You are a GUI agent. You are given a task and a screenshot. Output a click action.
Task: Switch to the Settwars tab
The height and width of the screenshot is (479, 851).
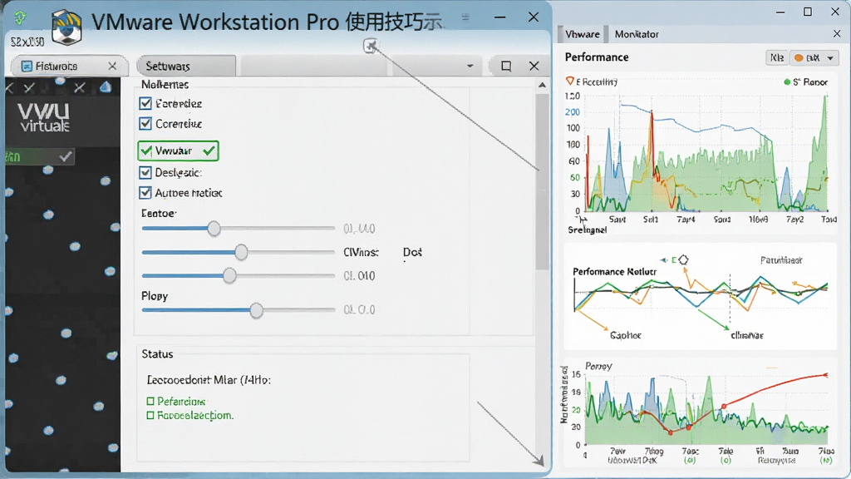point(186,67)
